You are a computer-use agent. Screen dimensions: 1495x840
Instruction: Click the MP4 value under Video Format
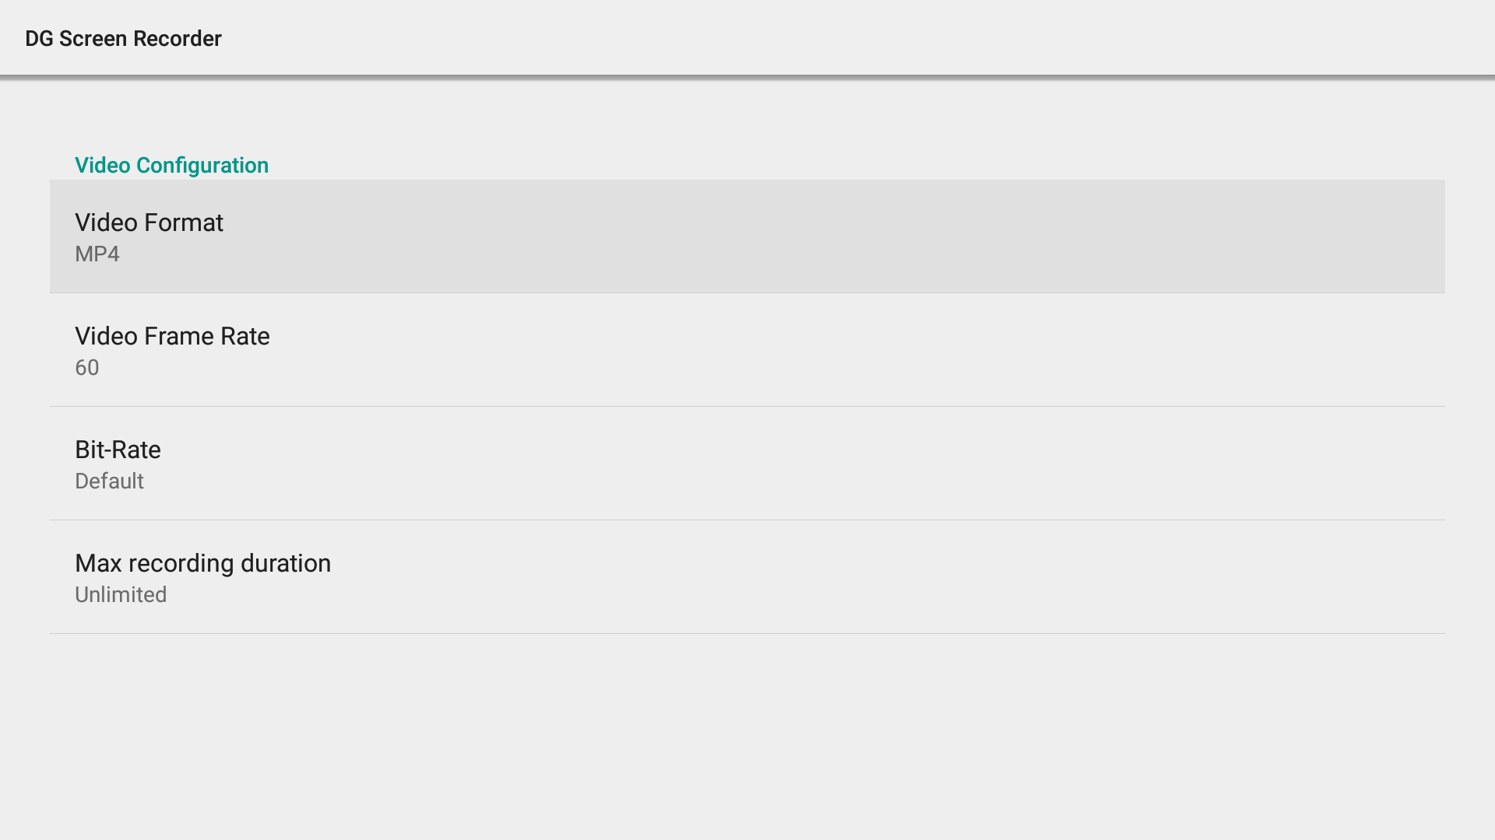(x=97, y=254)
